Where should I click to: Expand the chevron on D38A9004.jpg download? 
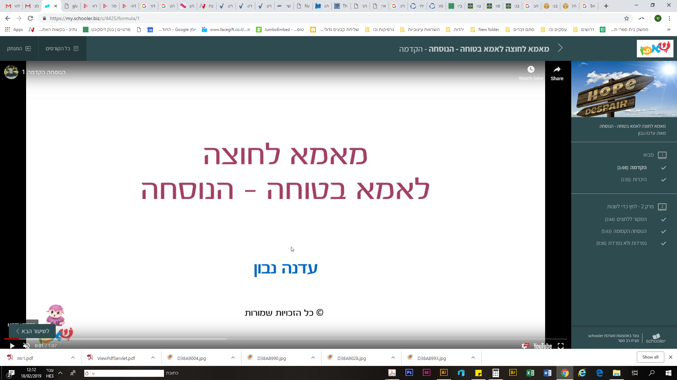(233, 357)
